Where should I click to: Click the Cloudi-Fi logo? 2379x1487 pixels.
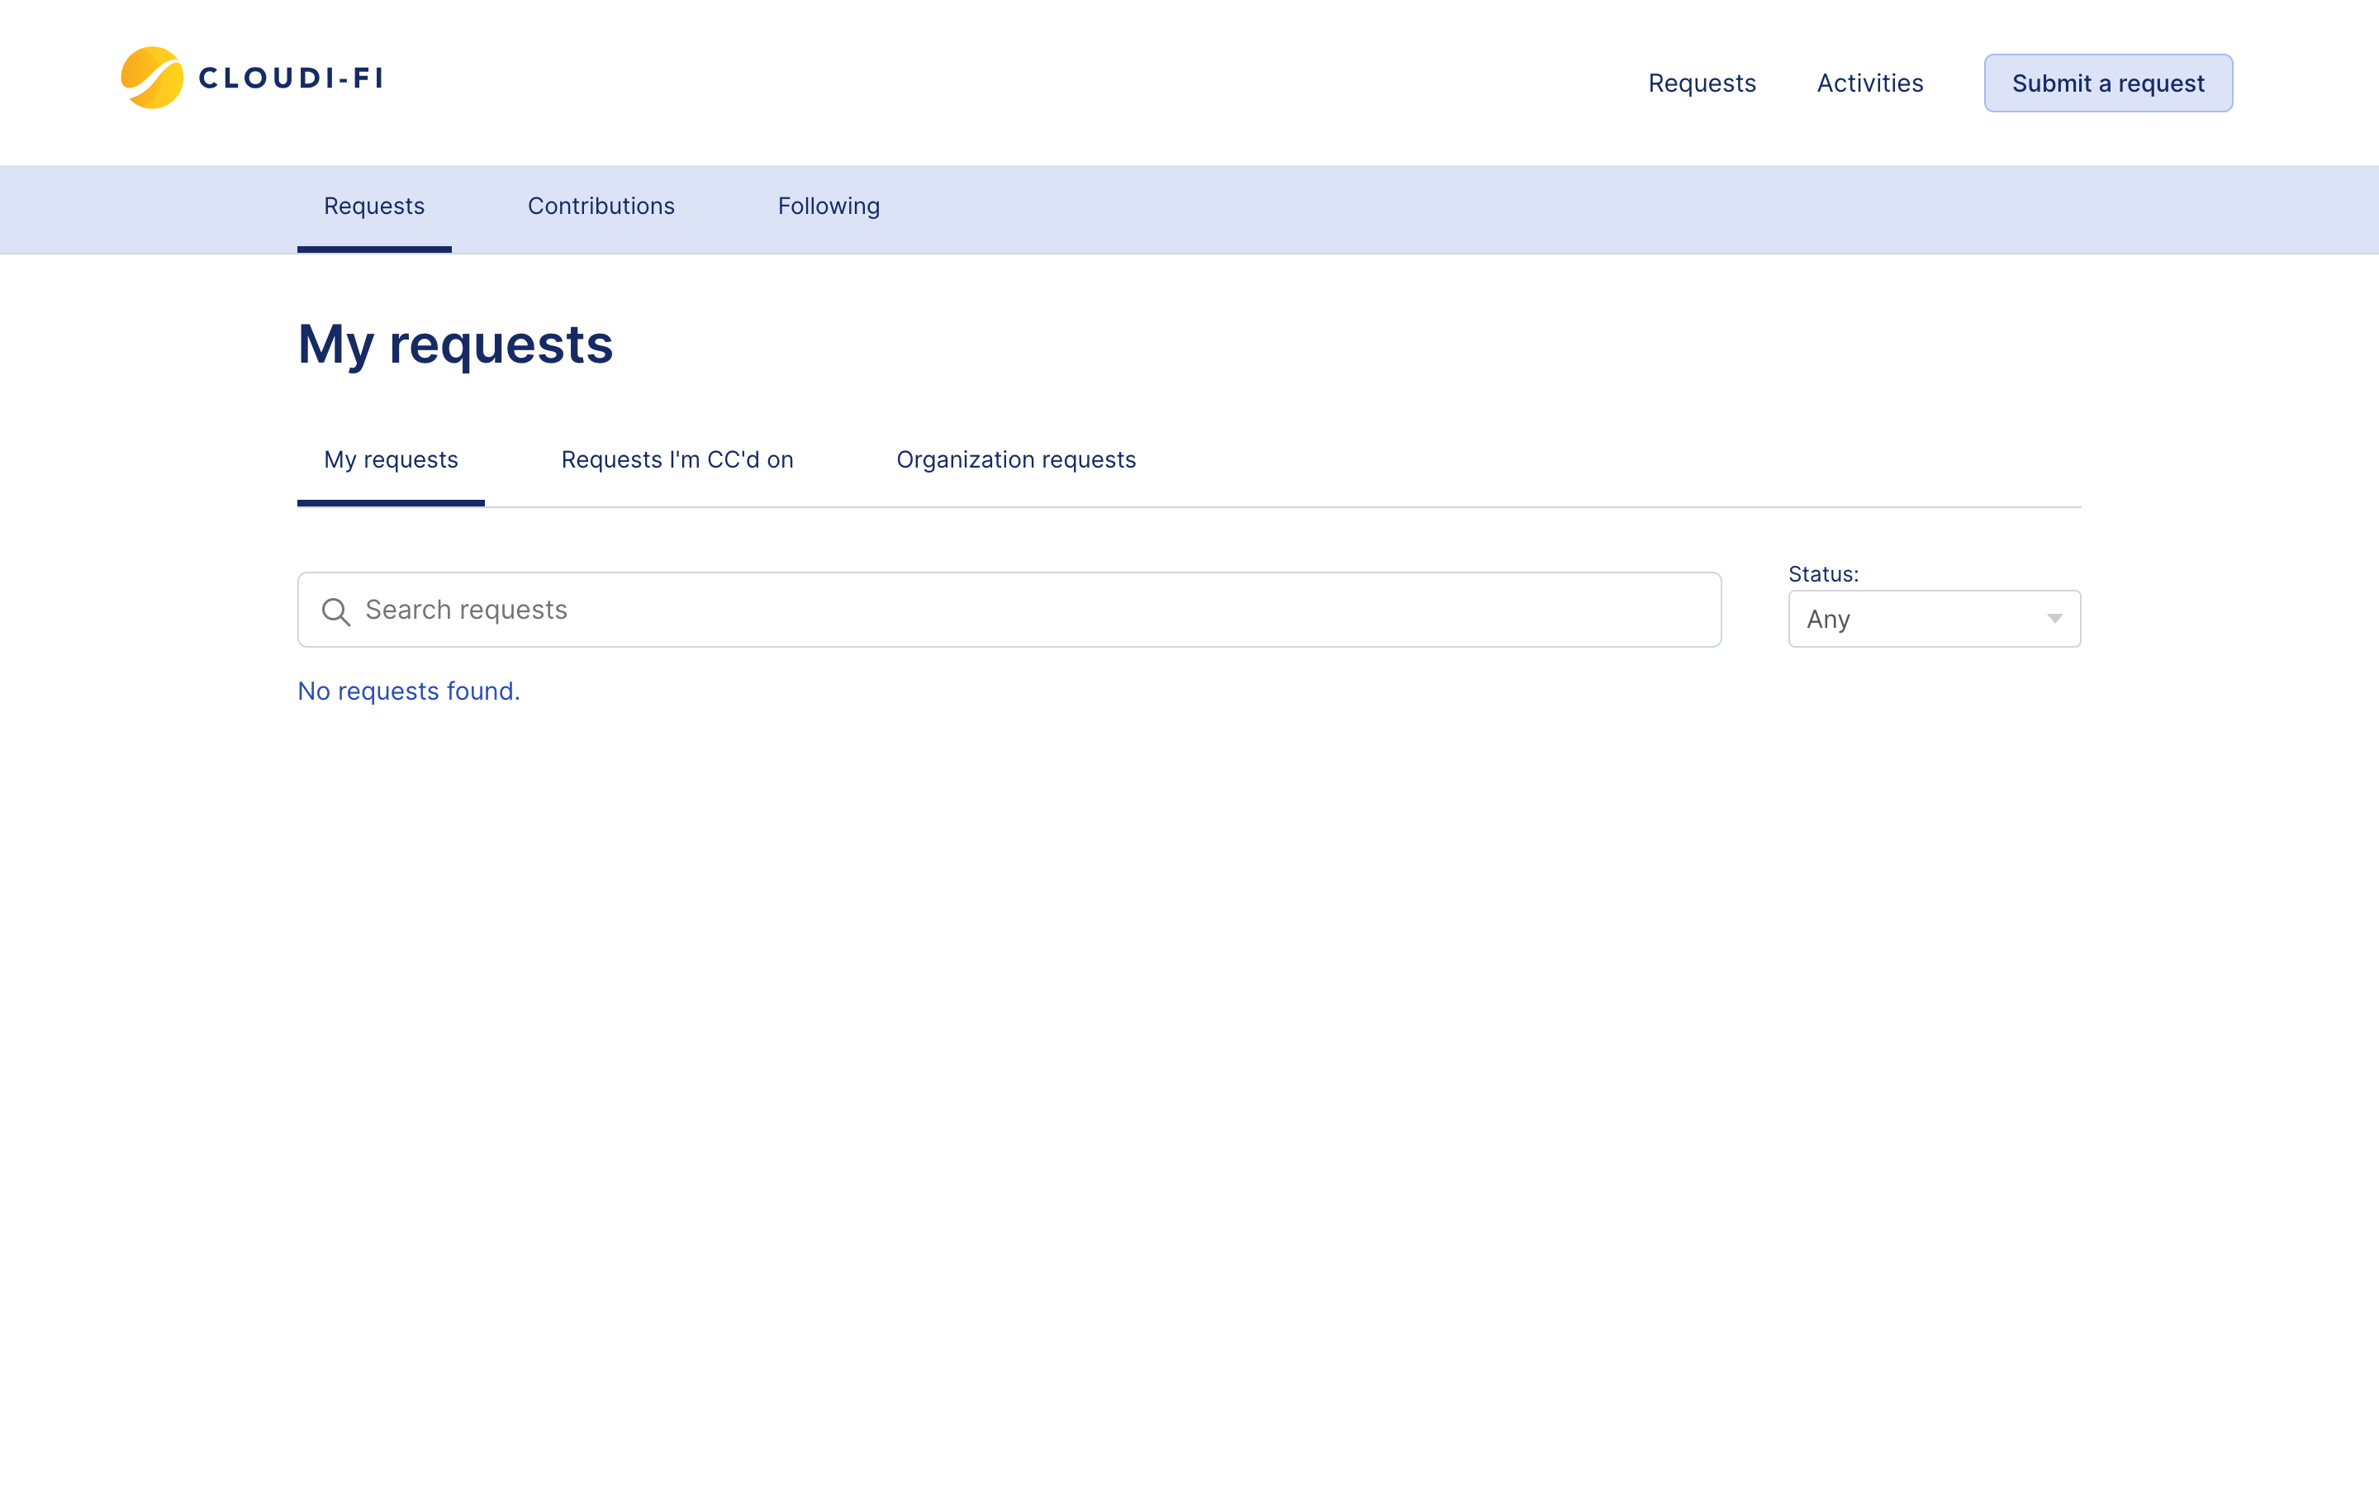[152, 78]
